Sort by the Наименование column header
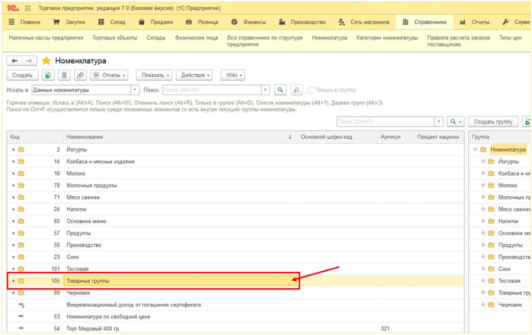 [180, 137]
